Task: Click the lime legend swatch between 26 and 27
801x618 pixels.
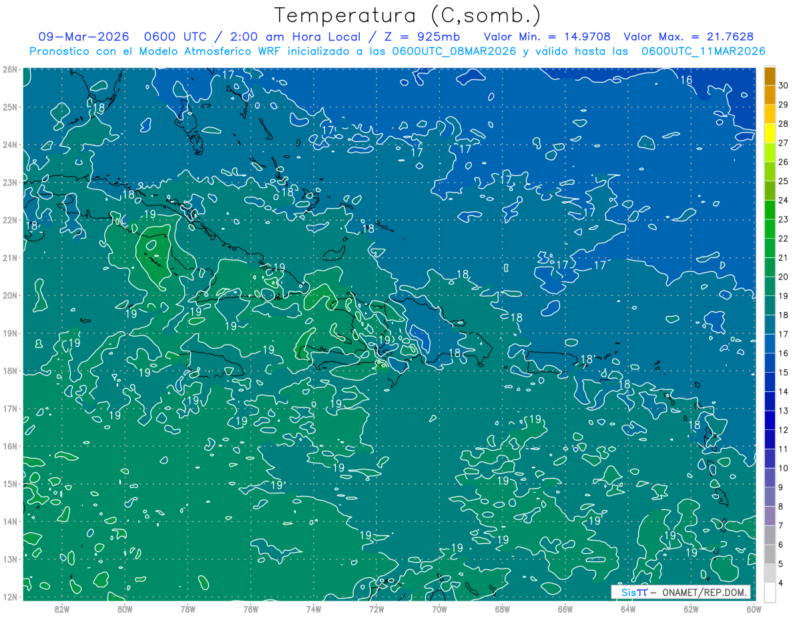Action: coord(770,151)
